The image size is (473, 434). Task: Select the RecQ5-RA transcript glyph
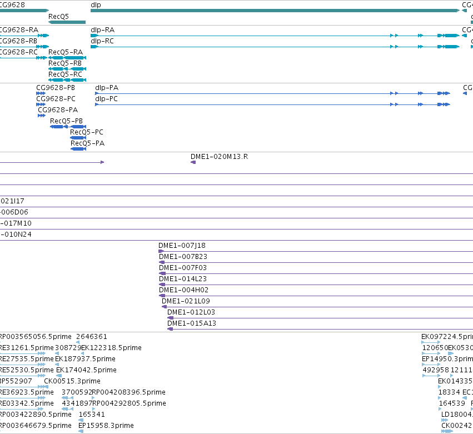(67, 58)
